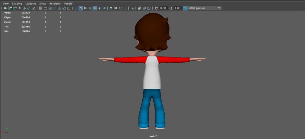Click the Isolate Select icon
Image resolution: width=305 pixels, height=139 pixels.
[132, 8]
